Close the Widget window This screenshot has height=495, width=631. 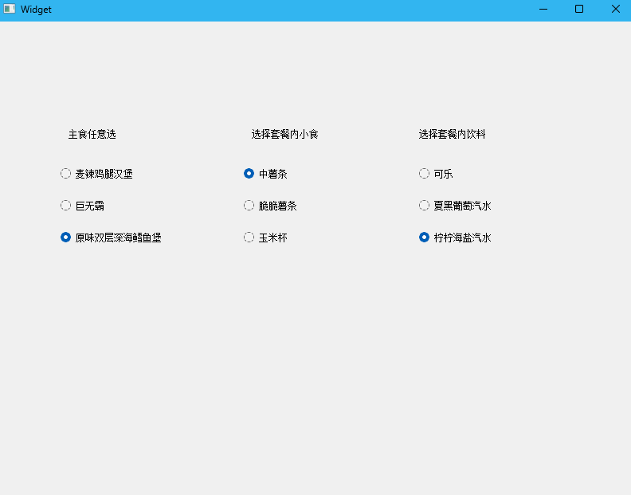[x=615, y=10]
